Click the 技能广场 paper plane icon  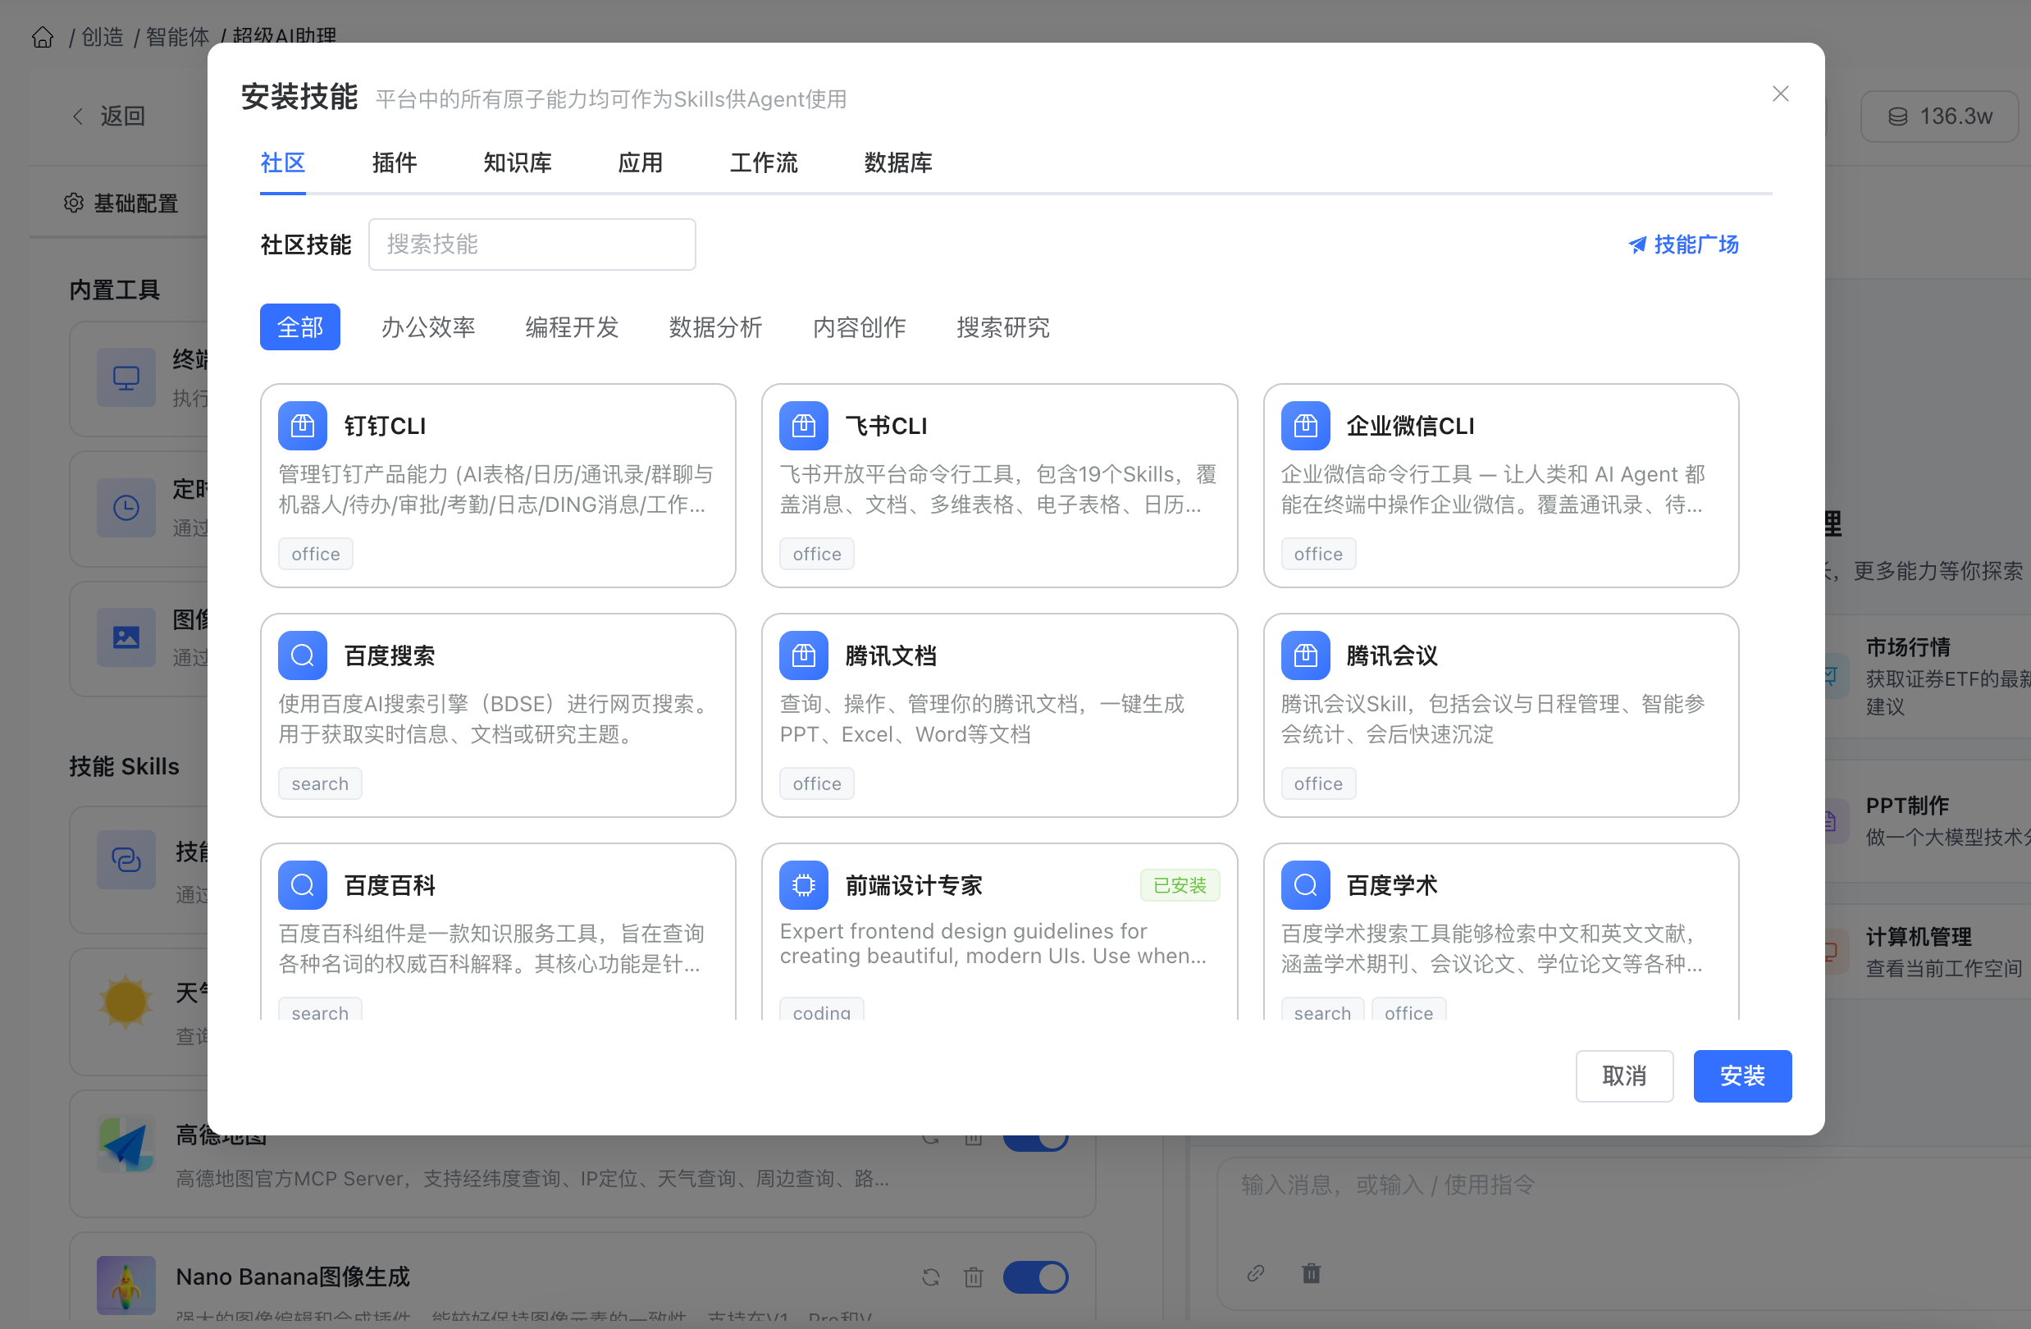(x=1636, y=245)
